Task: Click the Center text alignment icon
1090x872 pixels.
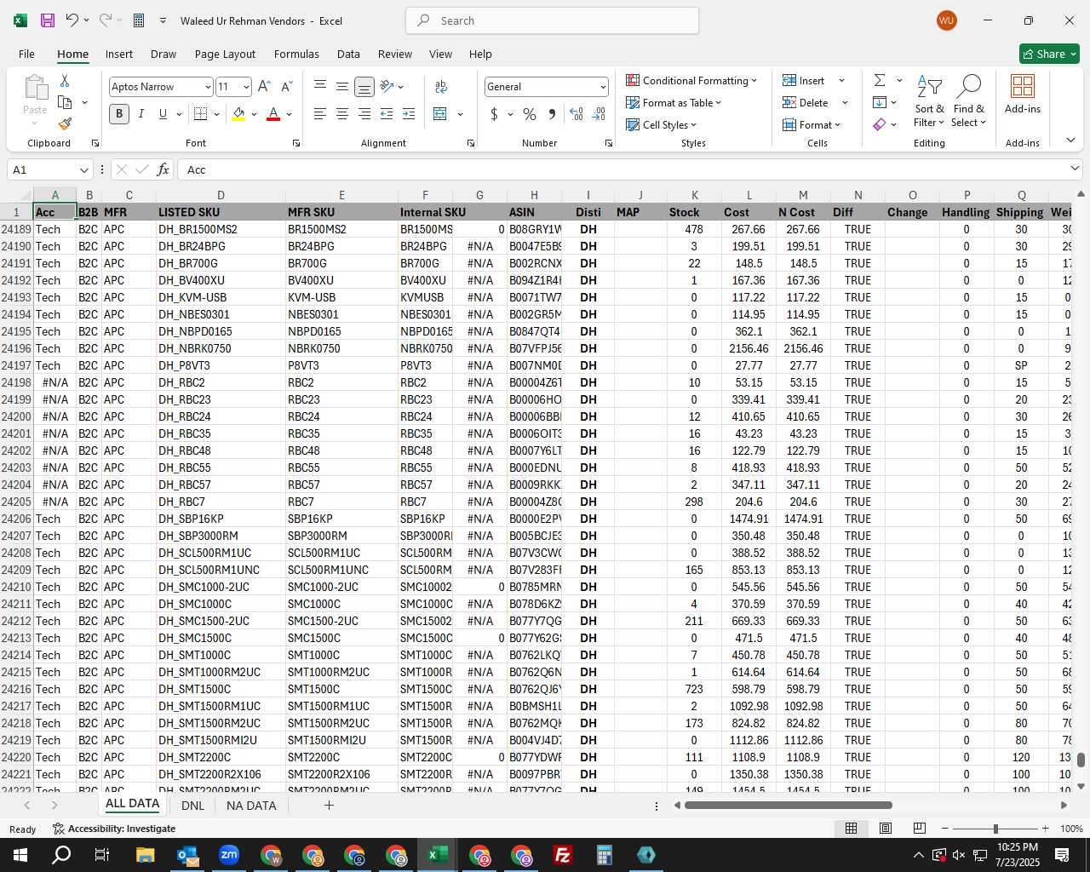Action: click(x=342, y=114)
